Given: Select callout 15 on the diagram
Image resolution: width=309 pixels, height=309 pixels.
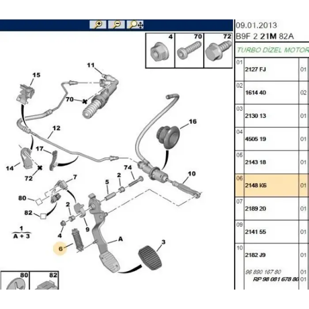Looking at the screenshot, I should coord(36,75).
